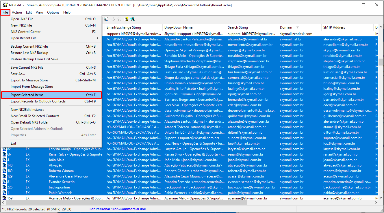The image size is (384, 213).
Task: Sort by the Email/Exchange String column header
Action: click(133, 27)
